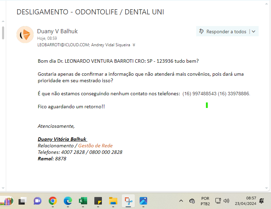This screenshot has height=209, width=271.
Task: Expand the email recipients list chevron
Action: pos(134,45)
